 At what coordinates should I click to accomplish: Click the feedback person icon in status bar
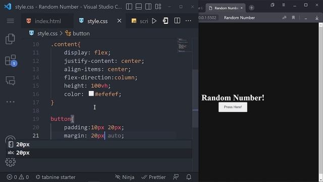tap(176, 177)
